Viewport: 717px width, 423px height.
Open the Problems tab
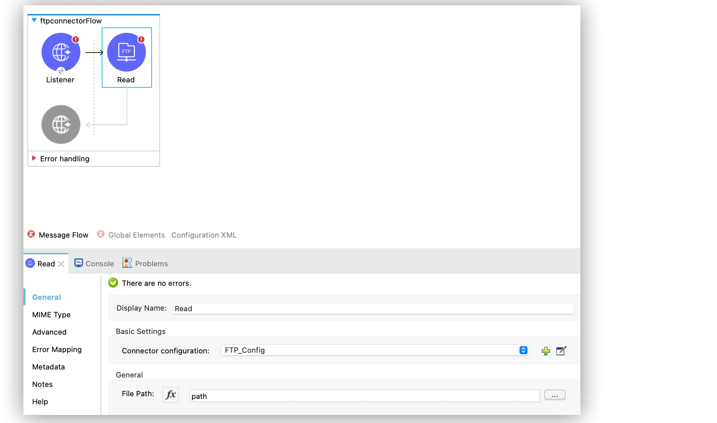pos(151,264)
